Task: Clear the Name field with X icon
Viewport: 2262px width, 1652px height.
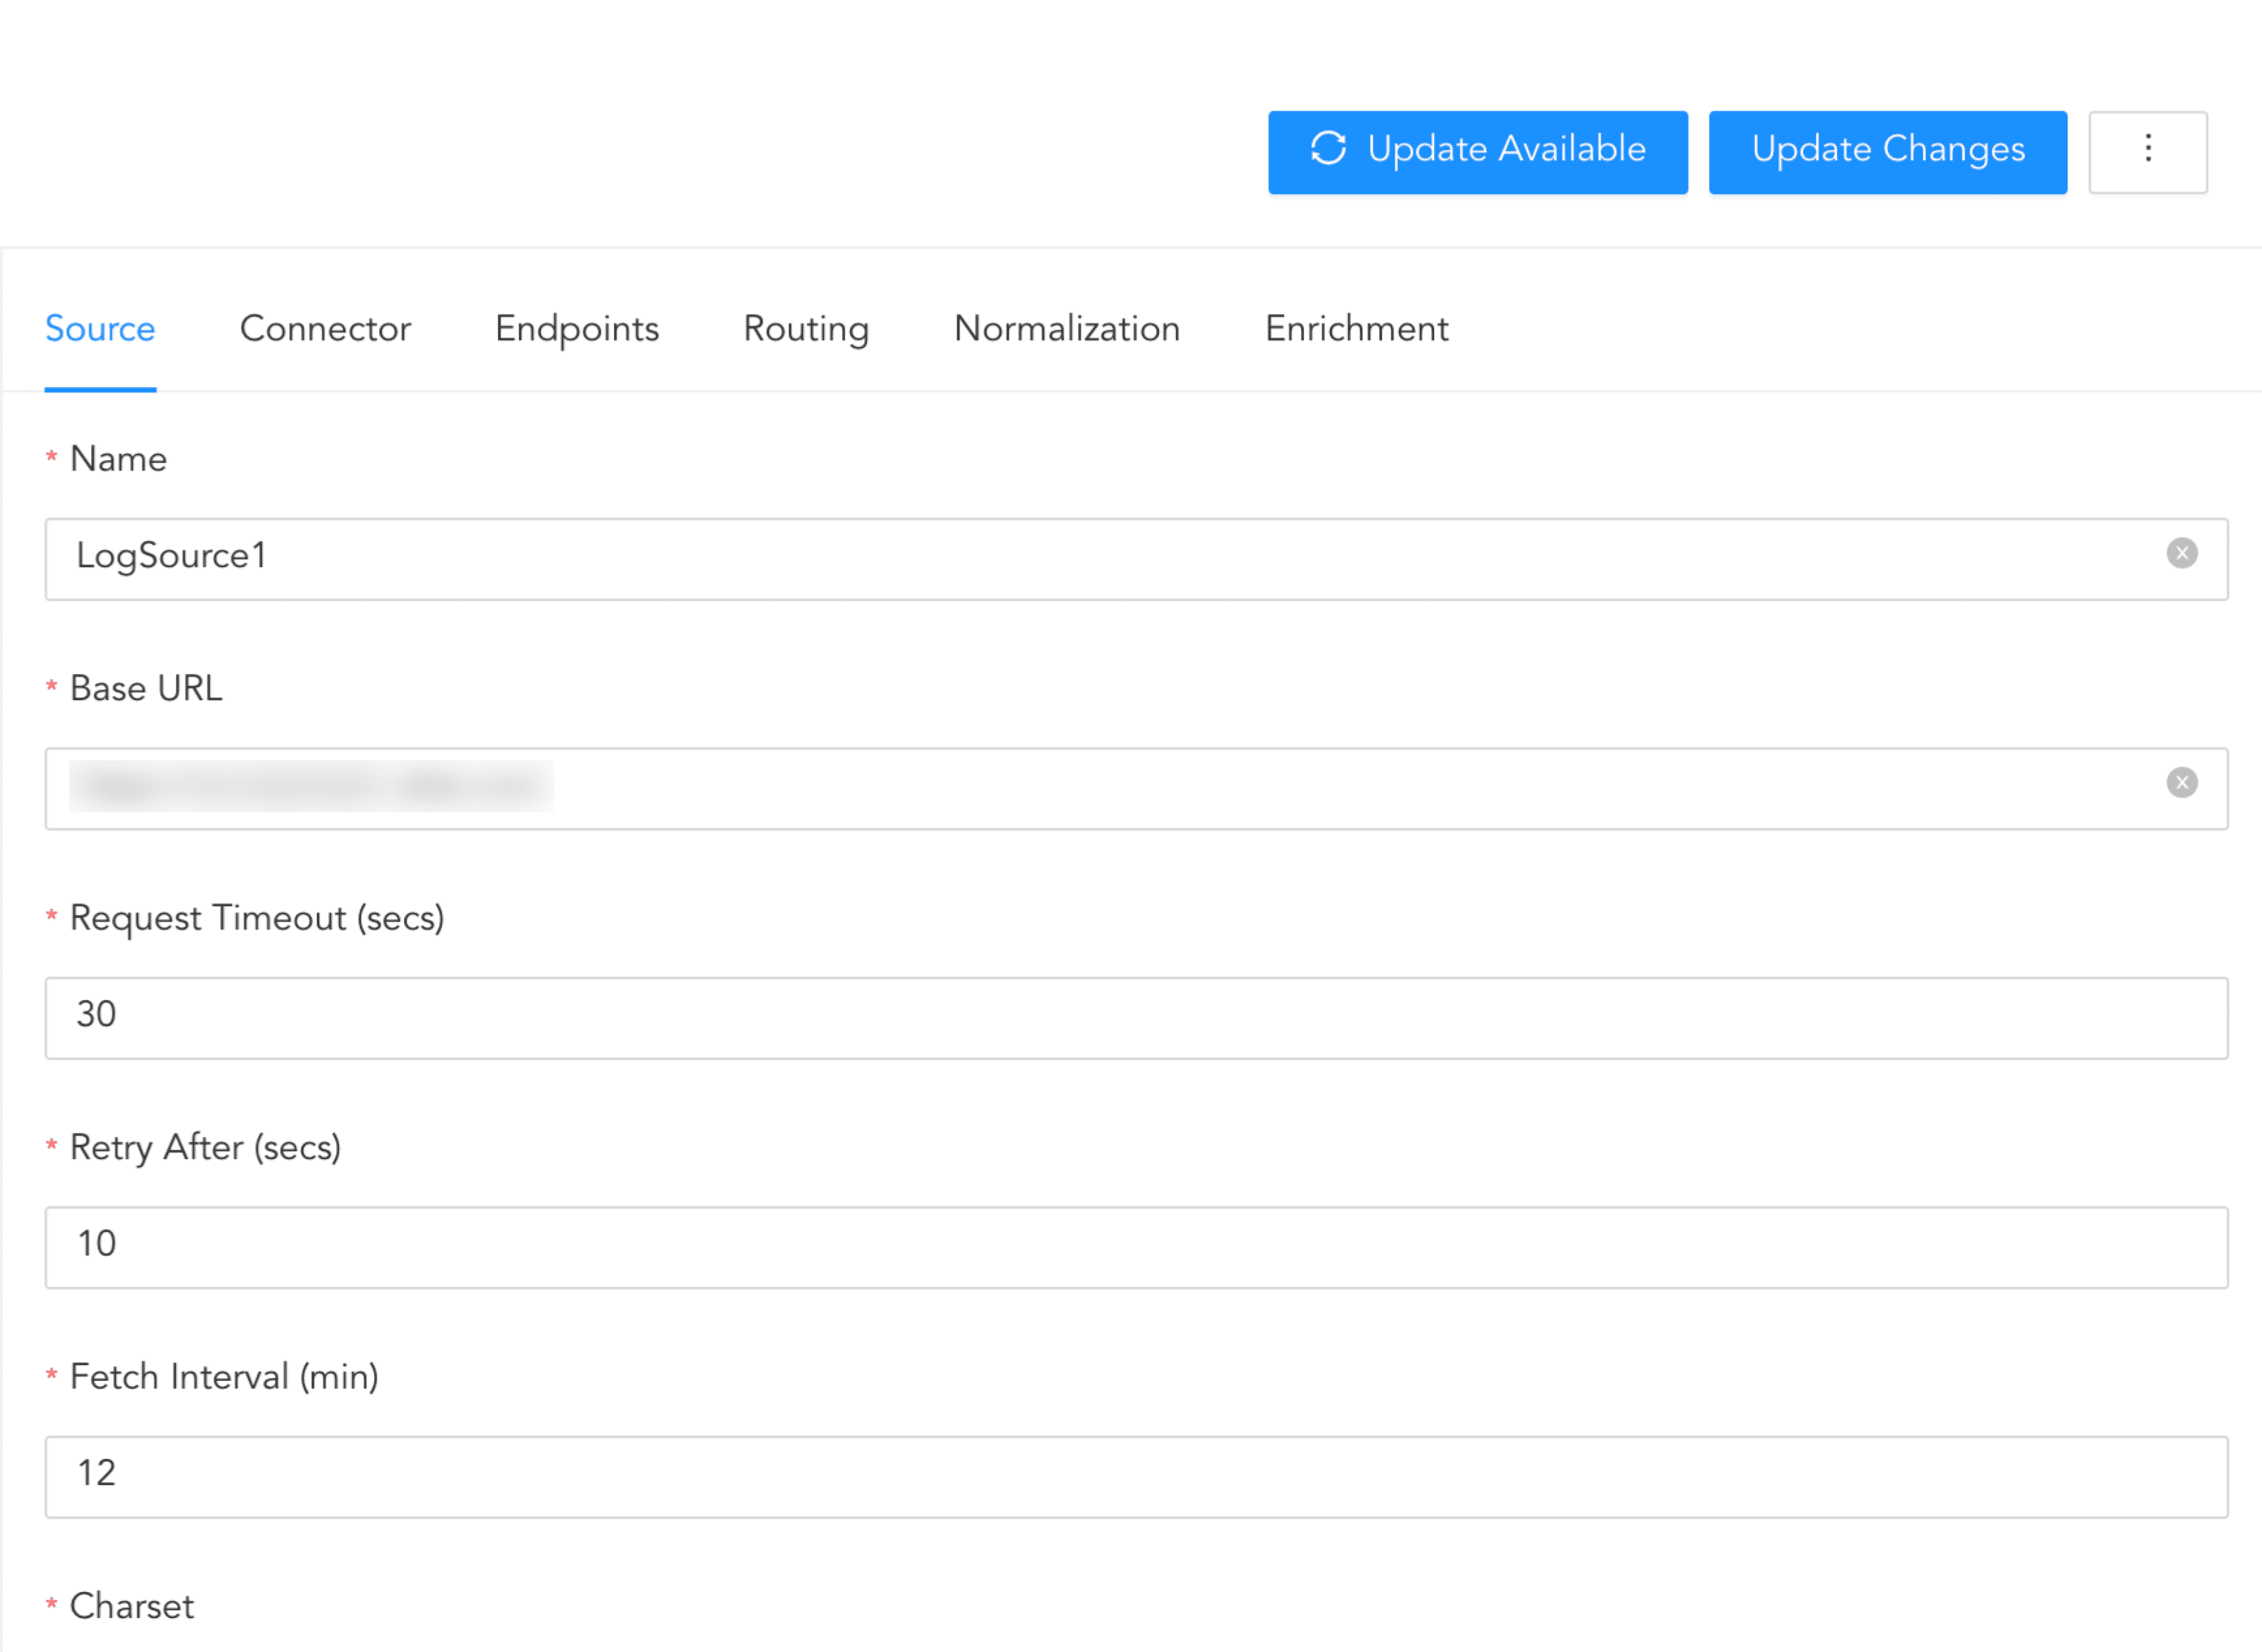Action: (x=2181, y=554)
